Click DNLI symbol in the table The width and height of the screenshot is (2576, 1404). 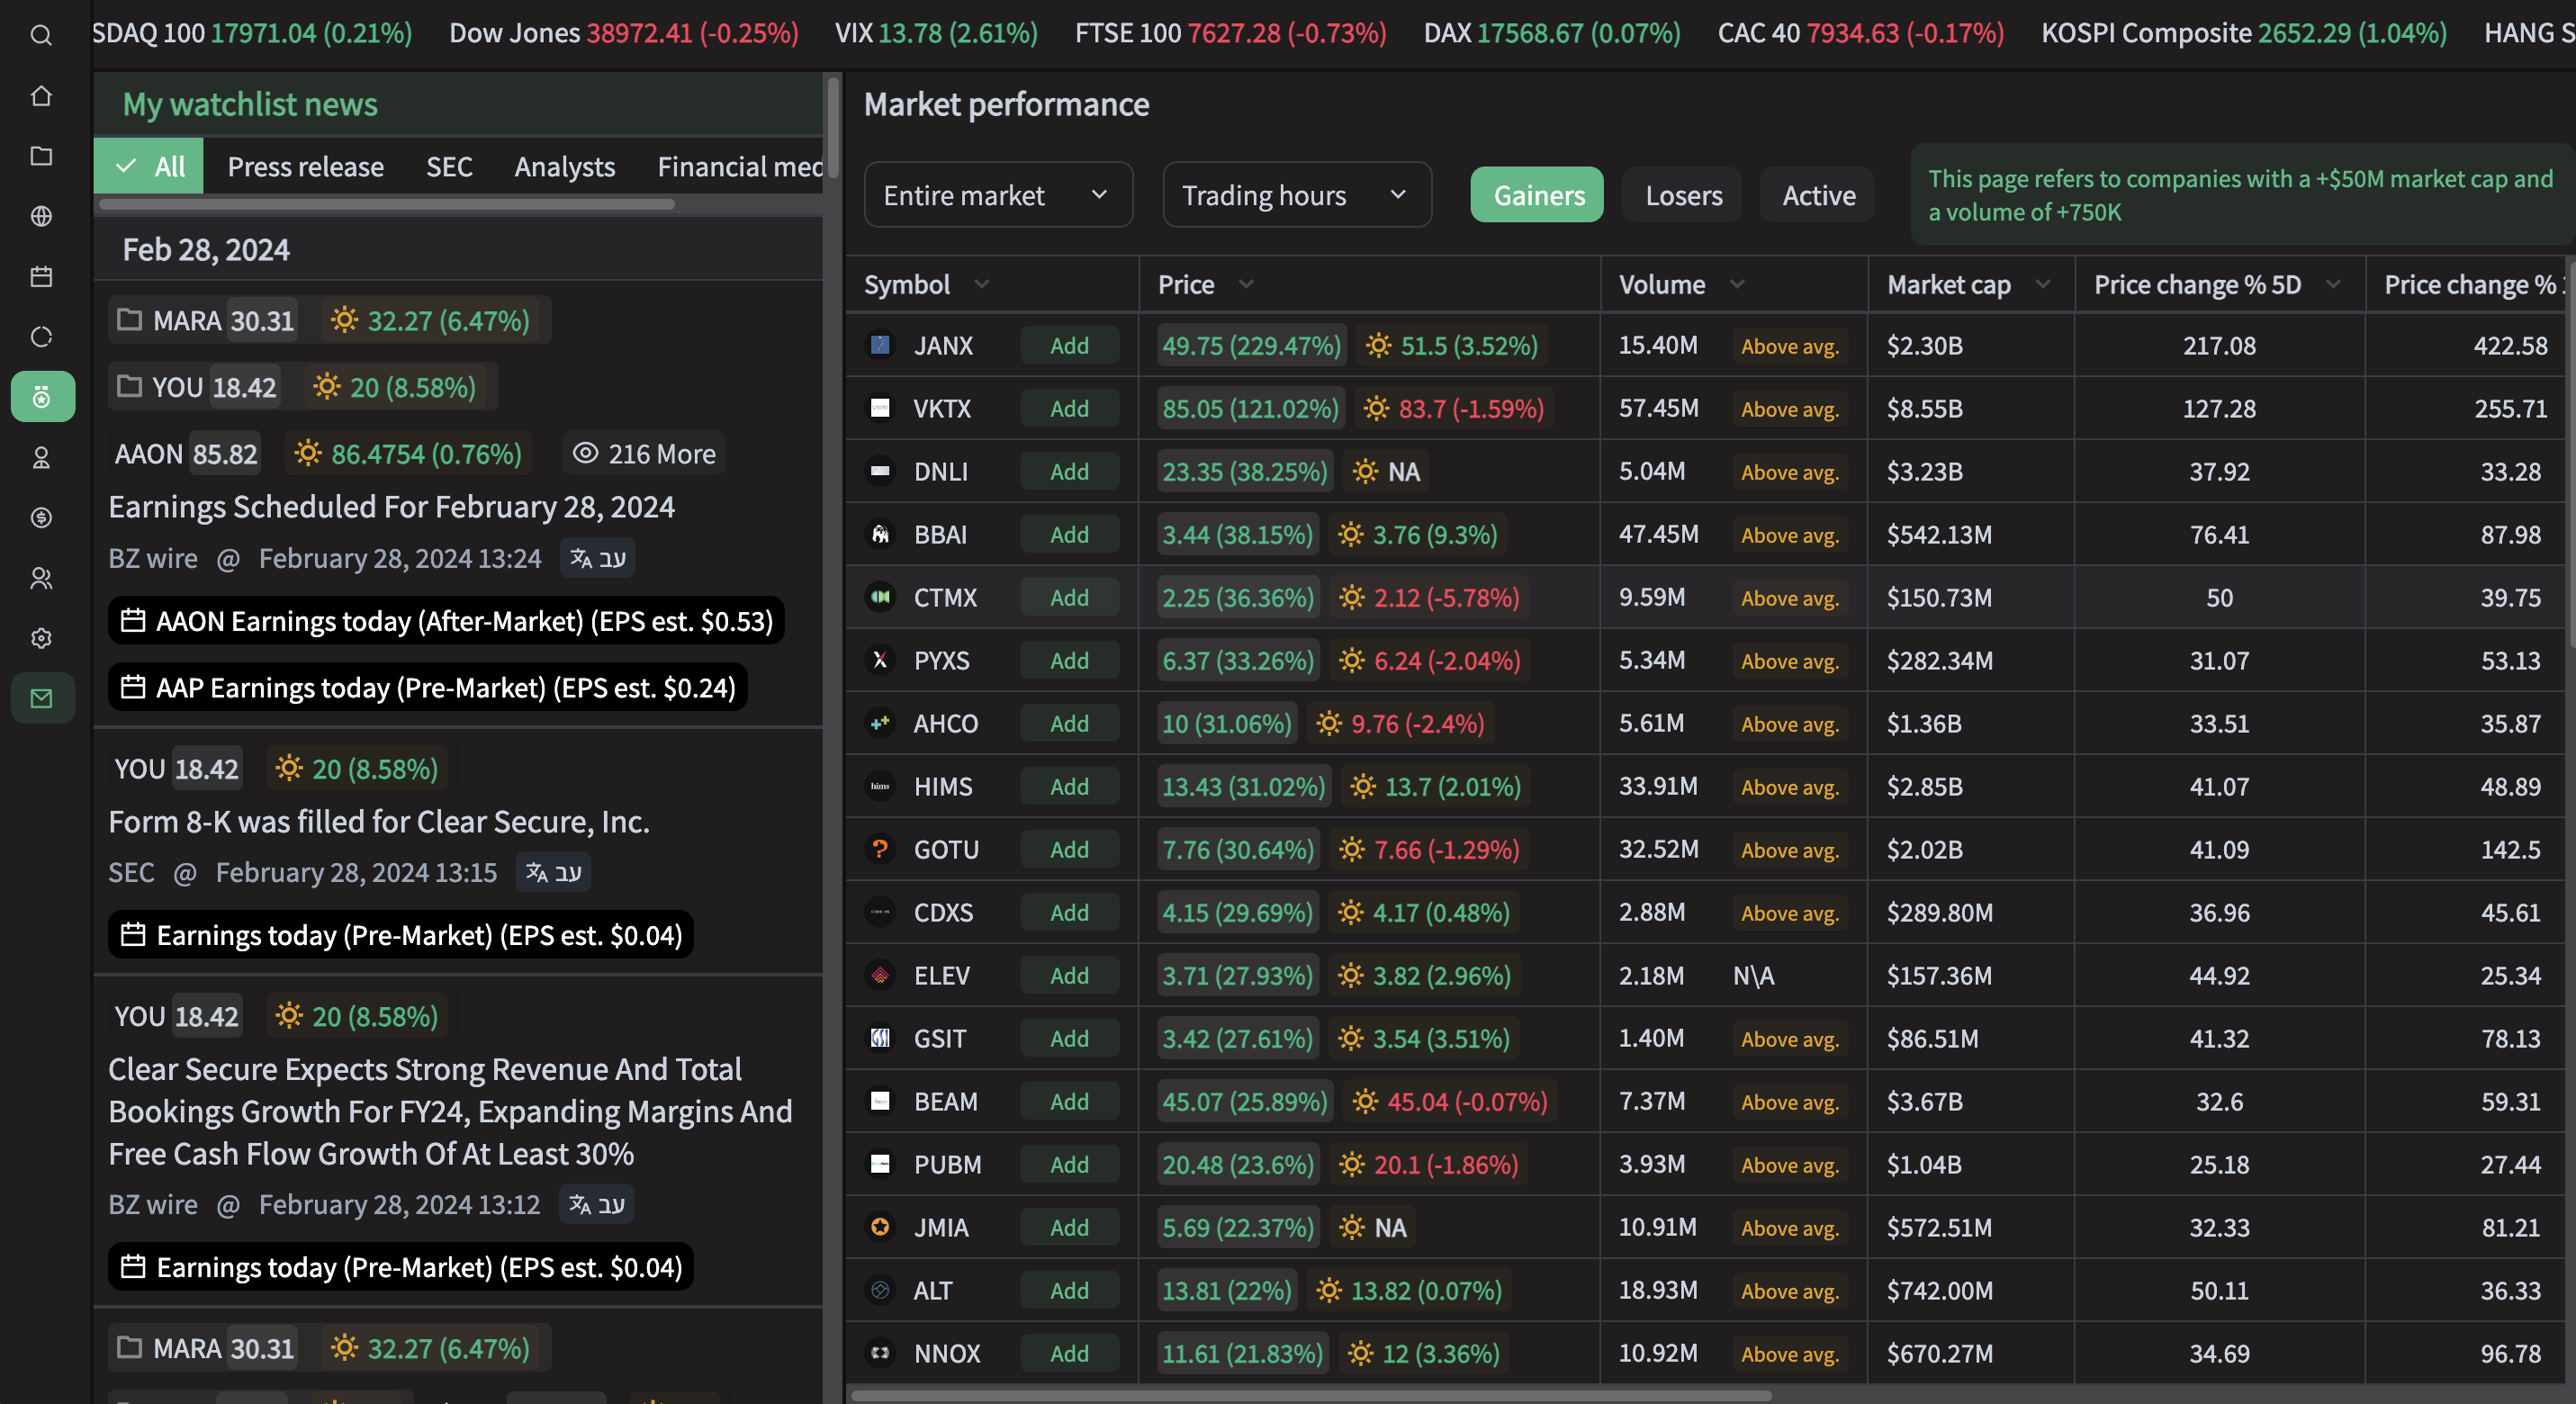[940, 471]
